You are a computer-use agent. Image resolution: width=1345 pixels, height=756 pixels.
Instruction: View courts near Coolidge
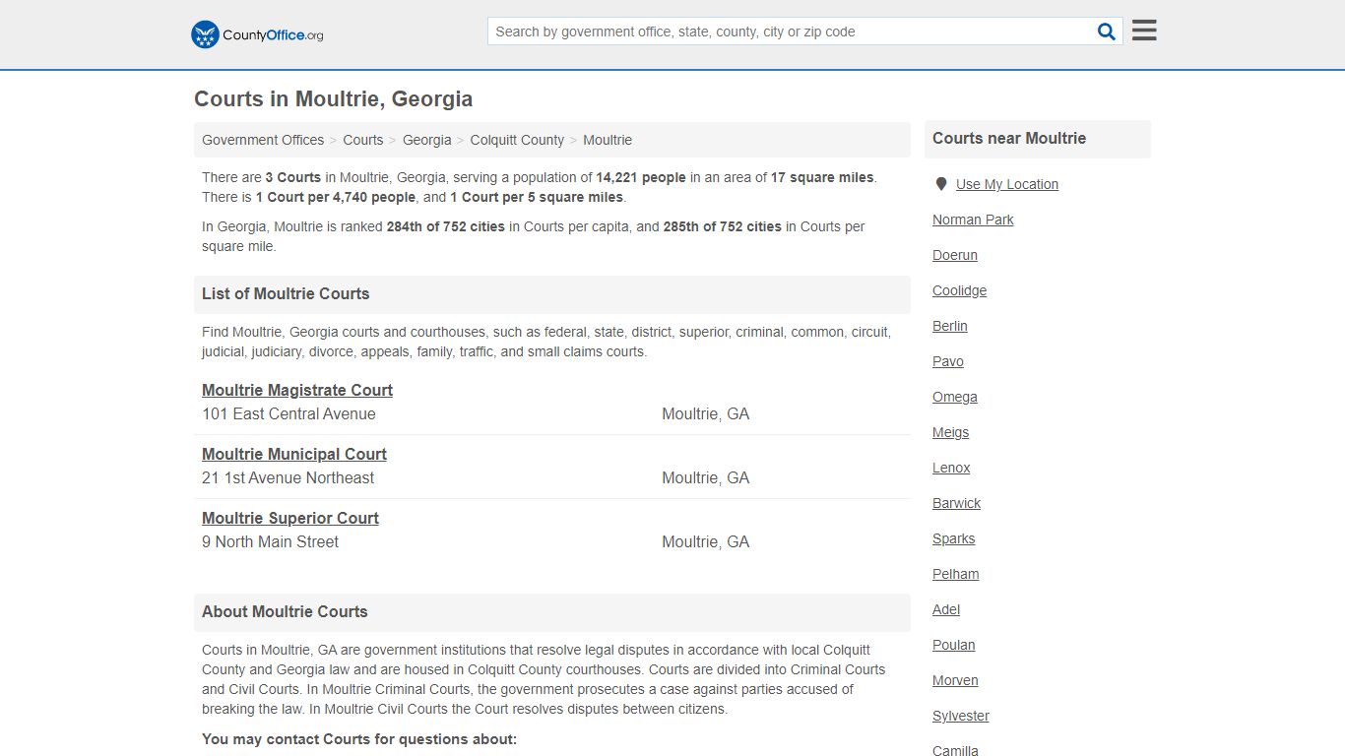pyautogui.click(x=959, y=290)
